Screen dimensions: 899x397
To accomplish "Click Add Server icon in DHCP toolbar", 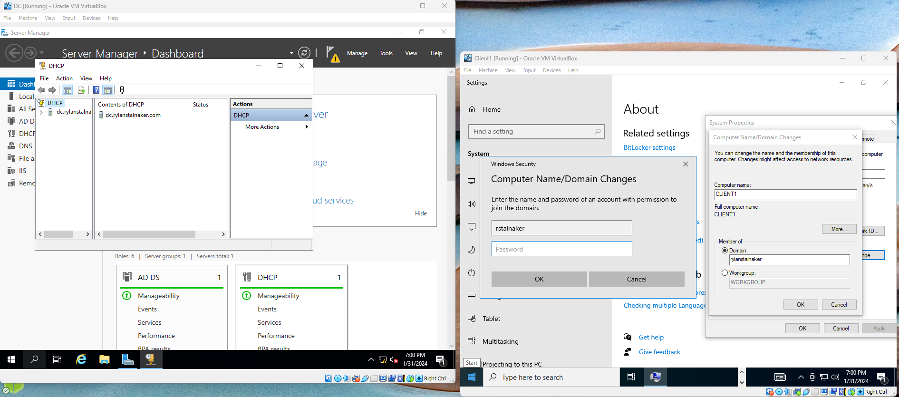I will tap(122, 90).
